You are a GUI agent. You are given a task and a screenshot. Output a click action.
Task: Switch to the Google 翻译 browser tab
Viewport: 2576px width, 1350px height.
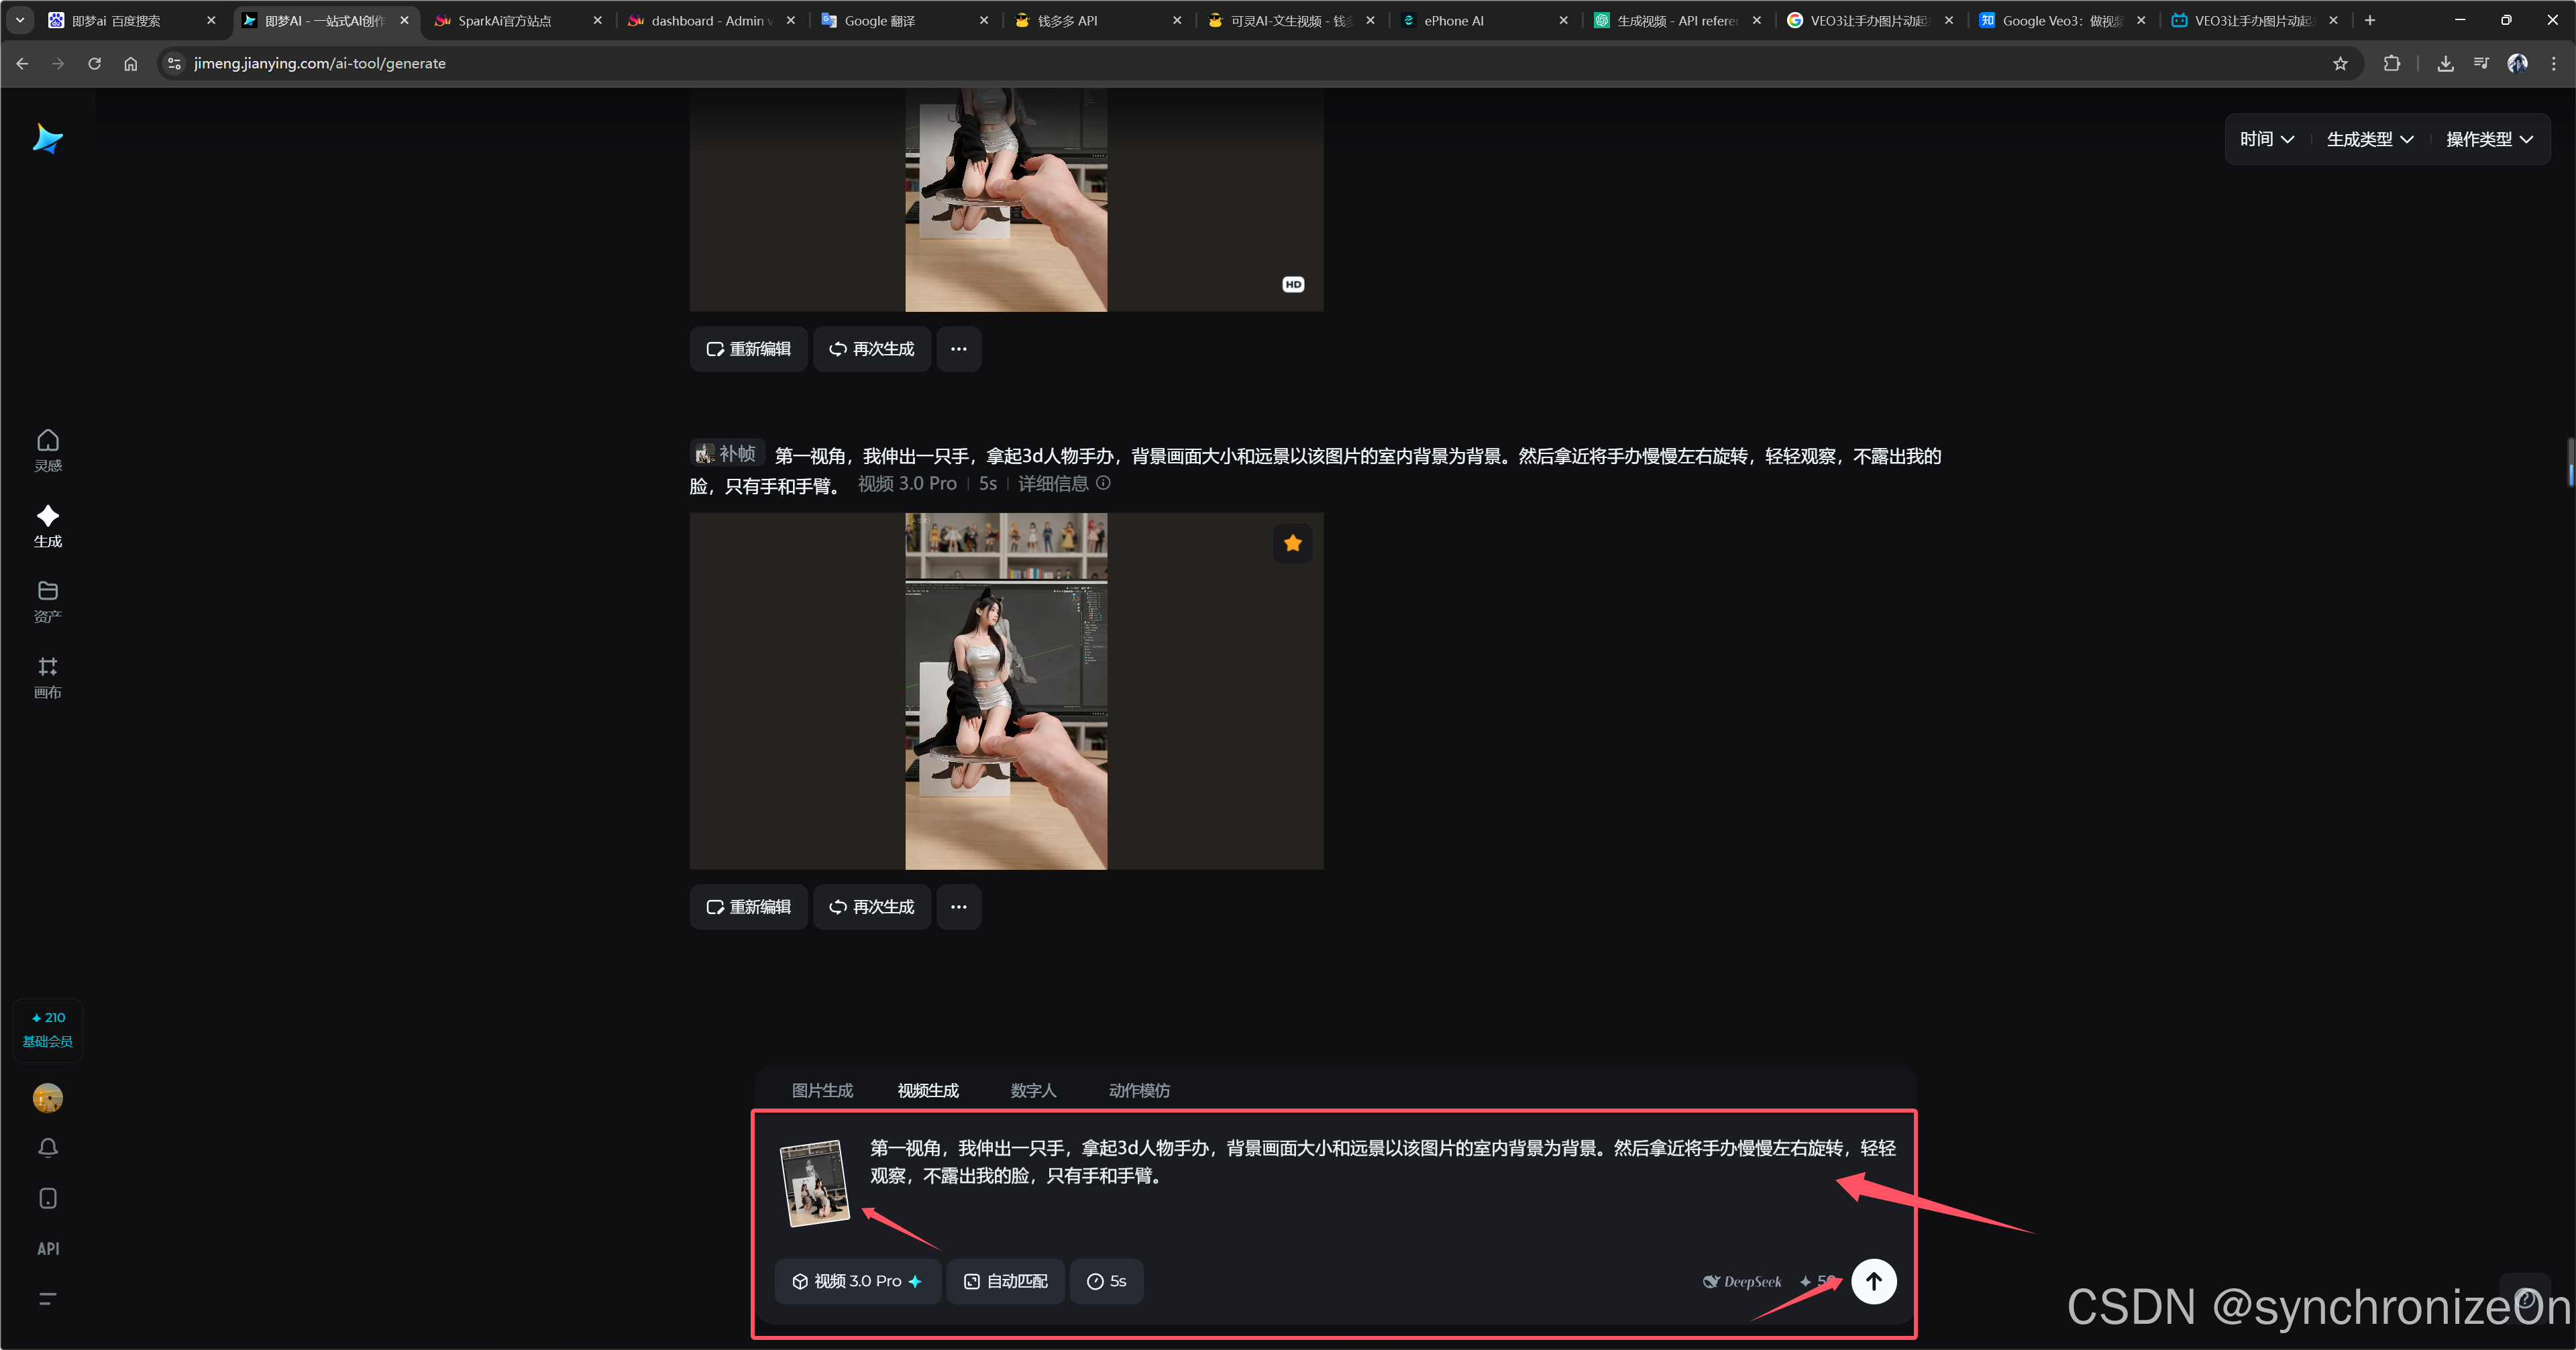[905, 20]
